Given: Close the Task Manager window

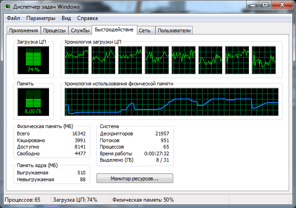Looking at the screenshot, I should tap(282, 5).
